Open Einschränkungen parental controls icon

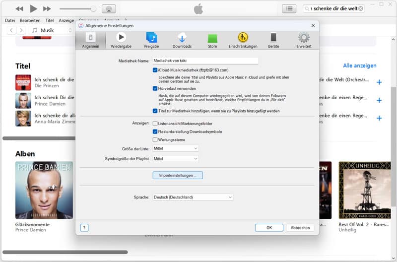click(x=243, y=37)
